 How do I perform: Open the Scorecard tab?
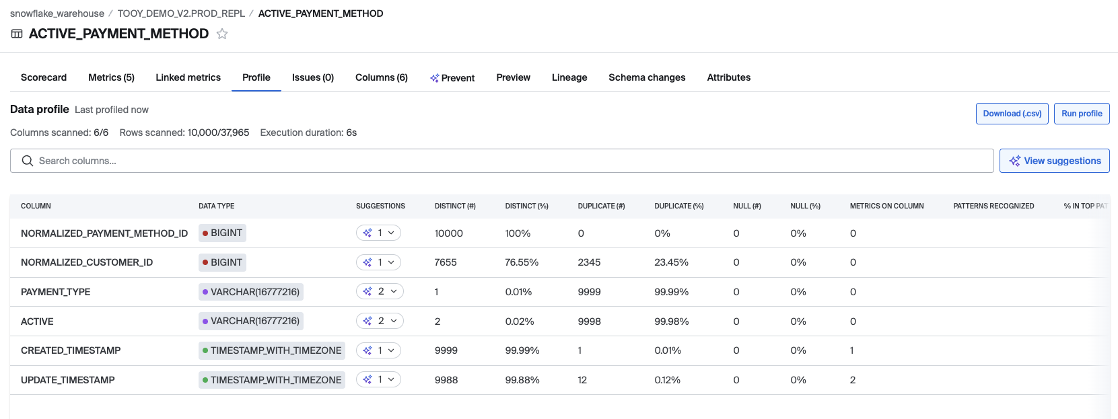(44, 77)
